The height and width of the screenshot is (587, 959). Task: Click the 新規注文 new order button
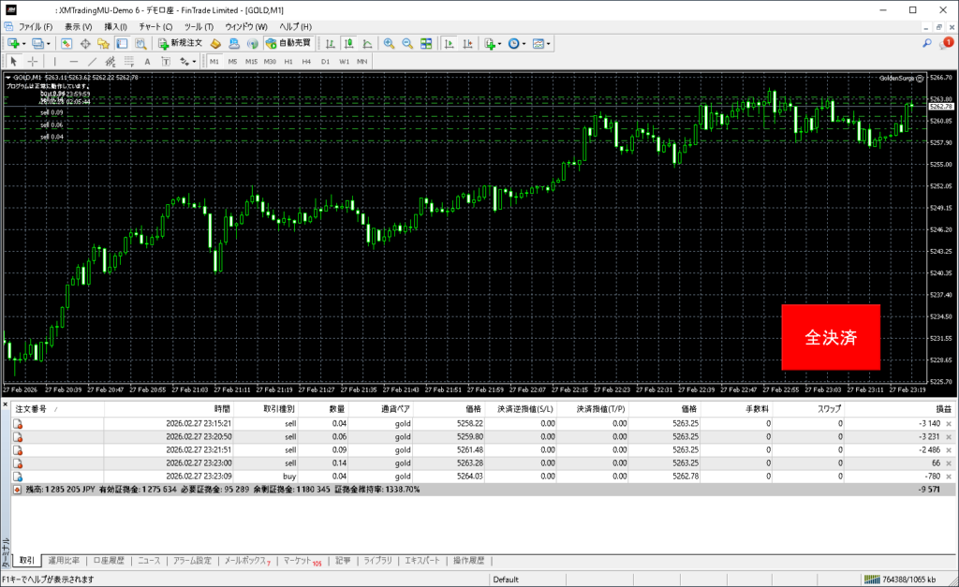tap(179, 43)
